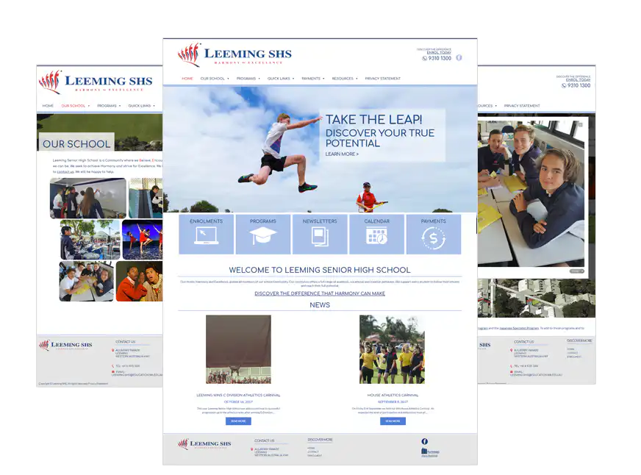Click ENROL TODAY link in right page header
Screen dimensions: 641x475
pos(578,80)
